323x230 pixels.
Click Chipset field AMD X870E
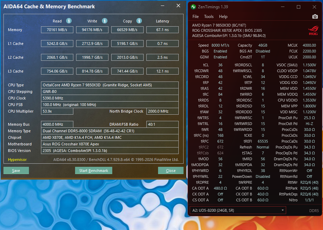pyautogui.click(x=110, y=137)
